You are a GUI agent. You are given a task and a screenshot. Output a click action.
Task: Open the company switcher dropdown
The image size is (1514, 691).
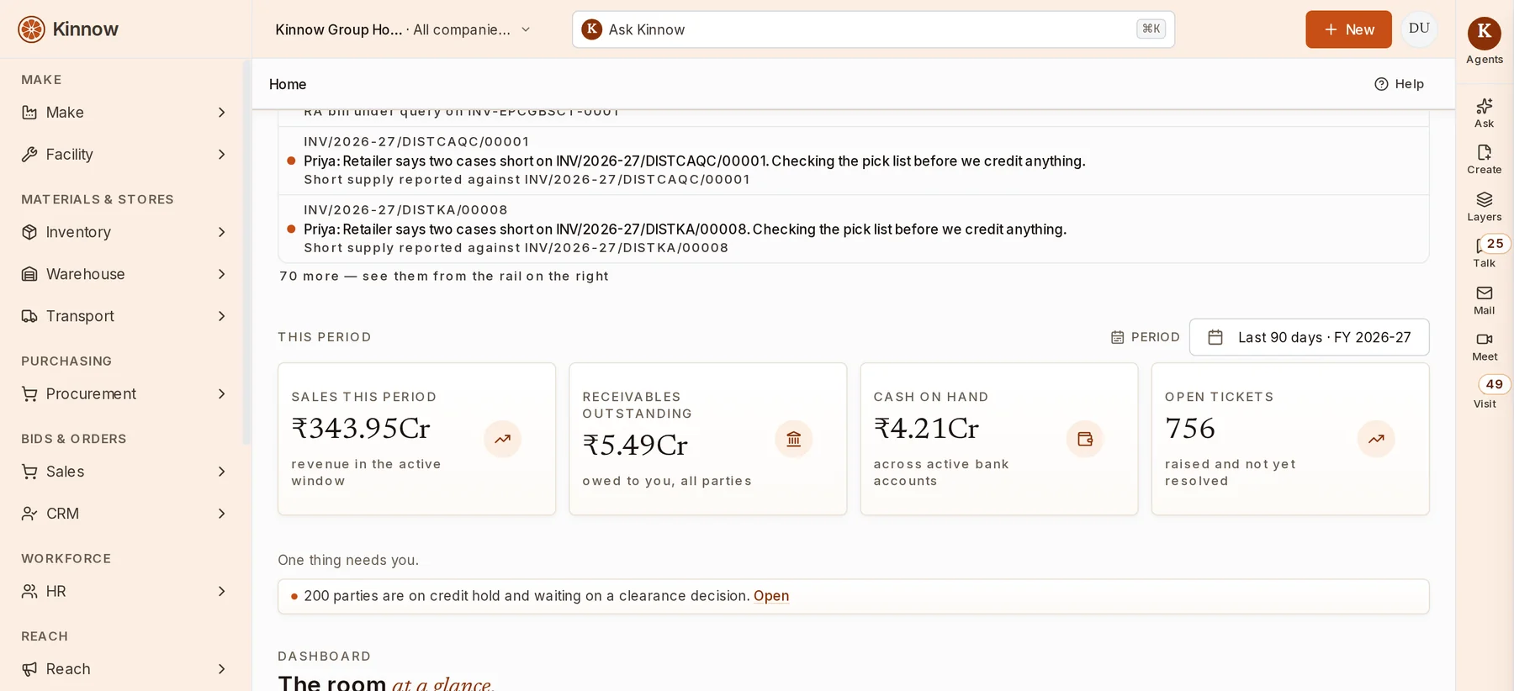point(403,29)
